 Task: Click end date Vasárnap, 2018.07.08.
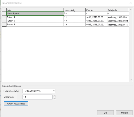point(118,21)
